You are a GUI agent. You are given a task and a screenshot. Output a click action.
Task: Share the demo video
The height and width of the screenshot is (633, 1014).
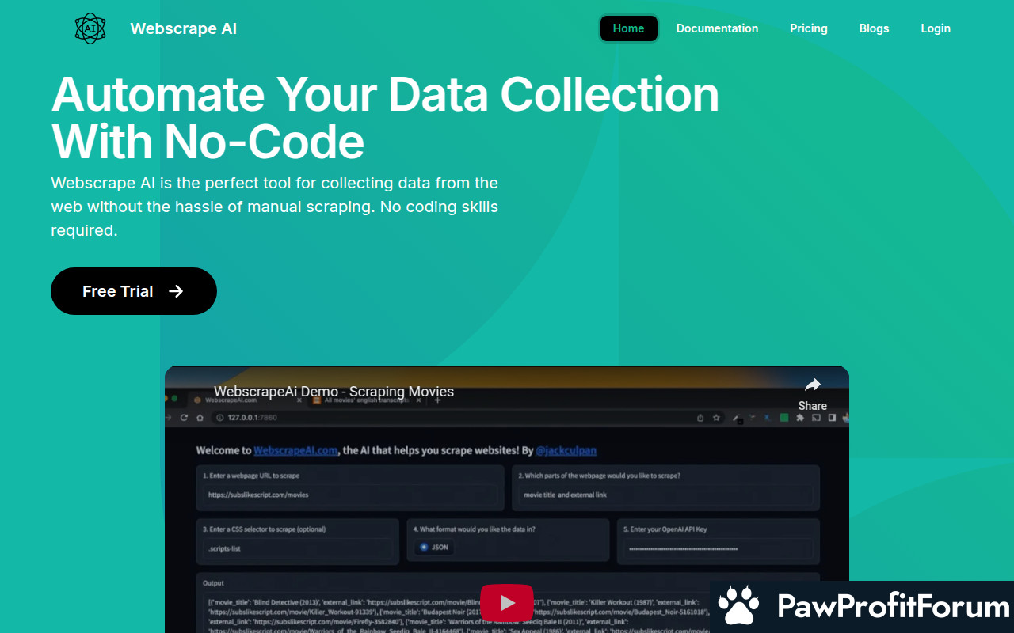[x=813, y=393]
